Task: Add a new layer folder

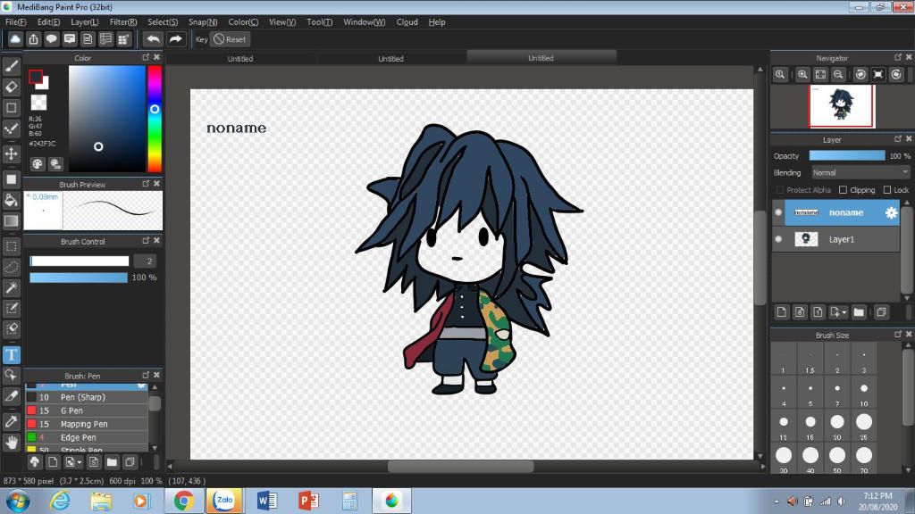Action: pyautogui.click(x=859, y=311)
